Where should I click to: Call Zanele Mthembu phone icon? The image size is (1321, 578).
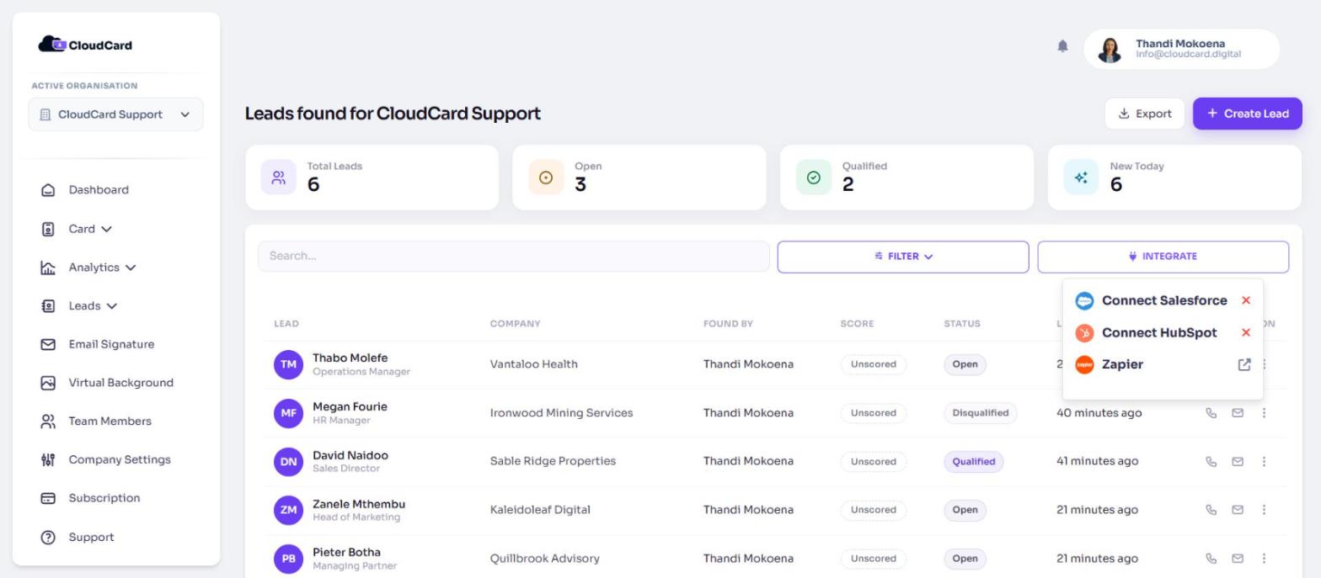point(1211,510)
